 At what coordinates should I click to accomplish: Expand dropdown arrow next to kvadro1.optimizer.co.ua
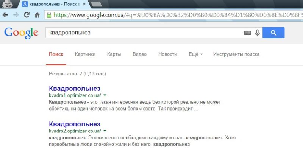click(x=105, y=95)
